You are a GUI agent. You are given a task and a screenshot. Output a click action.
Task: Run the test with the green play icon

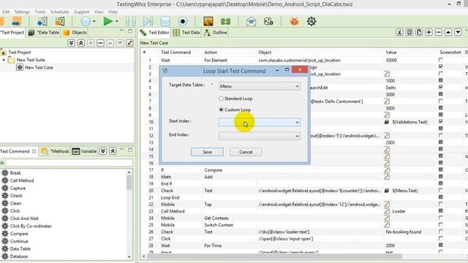tap(107, 21)
